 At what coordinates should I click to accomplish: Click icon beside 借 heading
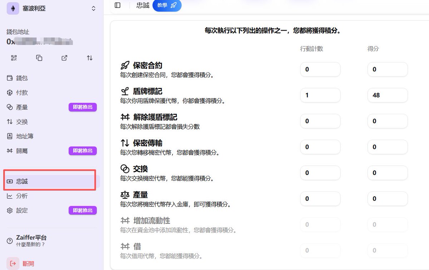(125, 246)
